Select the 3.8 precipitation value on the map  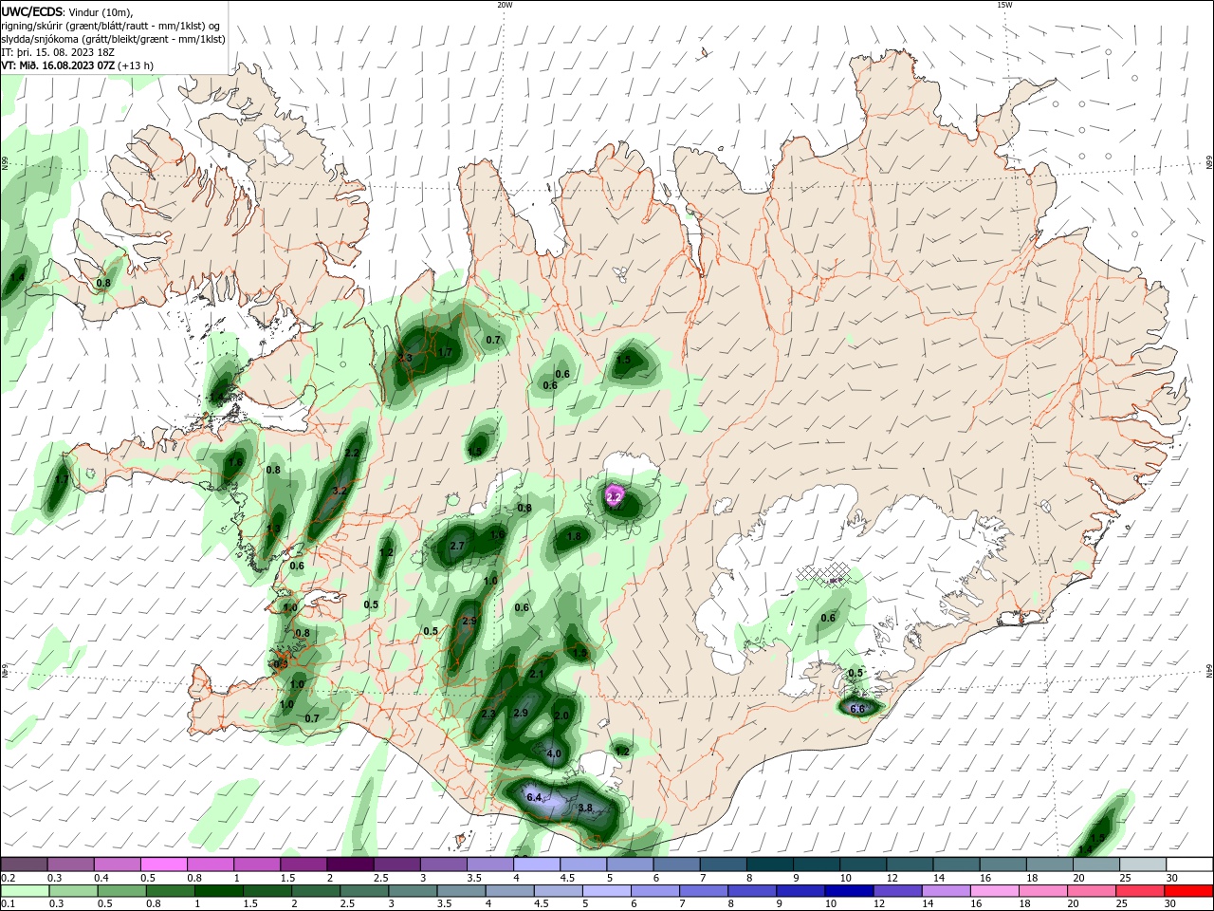coord(585,809)
